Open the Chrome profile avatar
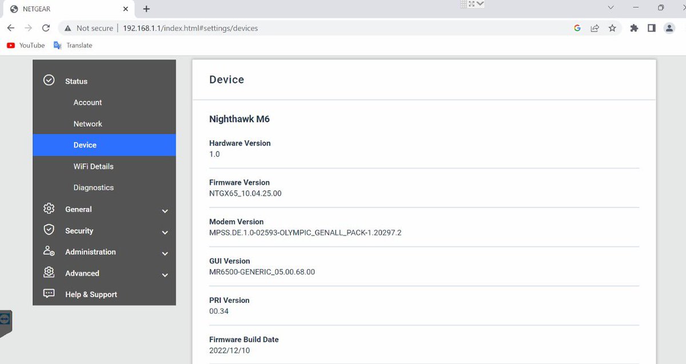Screen dimensions: 686x364 669,28
